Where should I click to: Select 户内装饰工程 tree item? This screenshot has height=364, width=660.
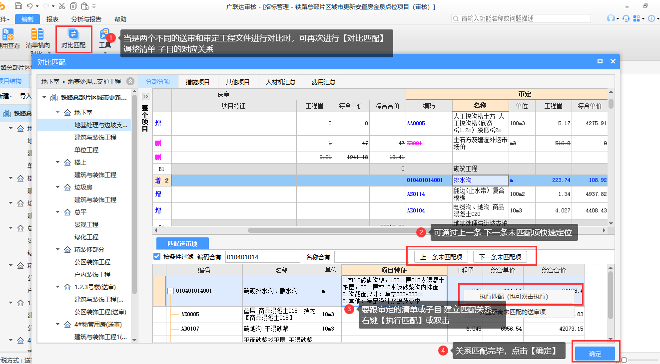(92, 275)
